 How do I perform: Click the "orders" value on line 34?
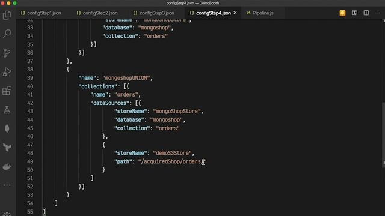pyautogui.click(x=156, y=36)
